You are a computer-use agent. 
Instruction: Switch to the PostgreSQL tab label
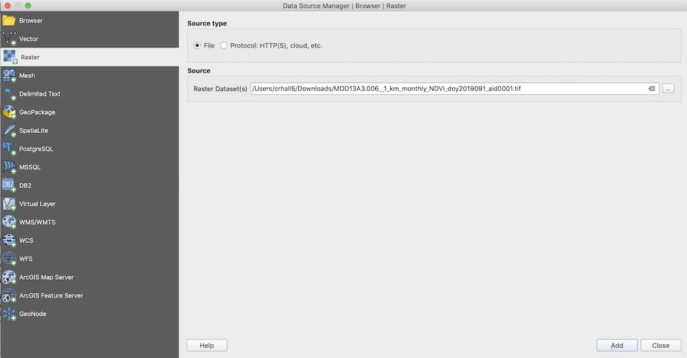pyautogui.click(x=36, y=150)
